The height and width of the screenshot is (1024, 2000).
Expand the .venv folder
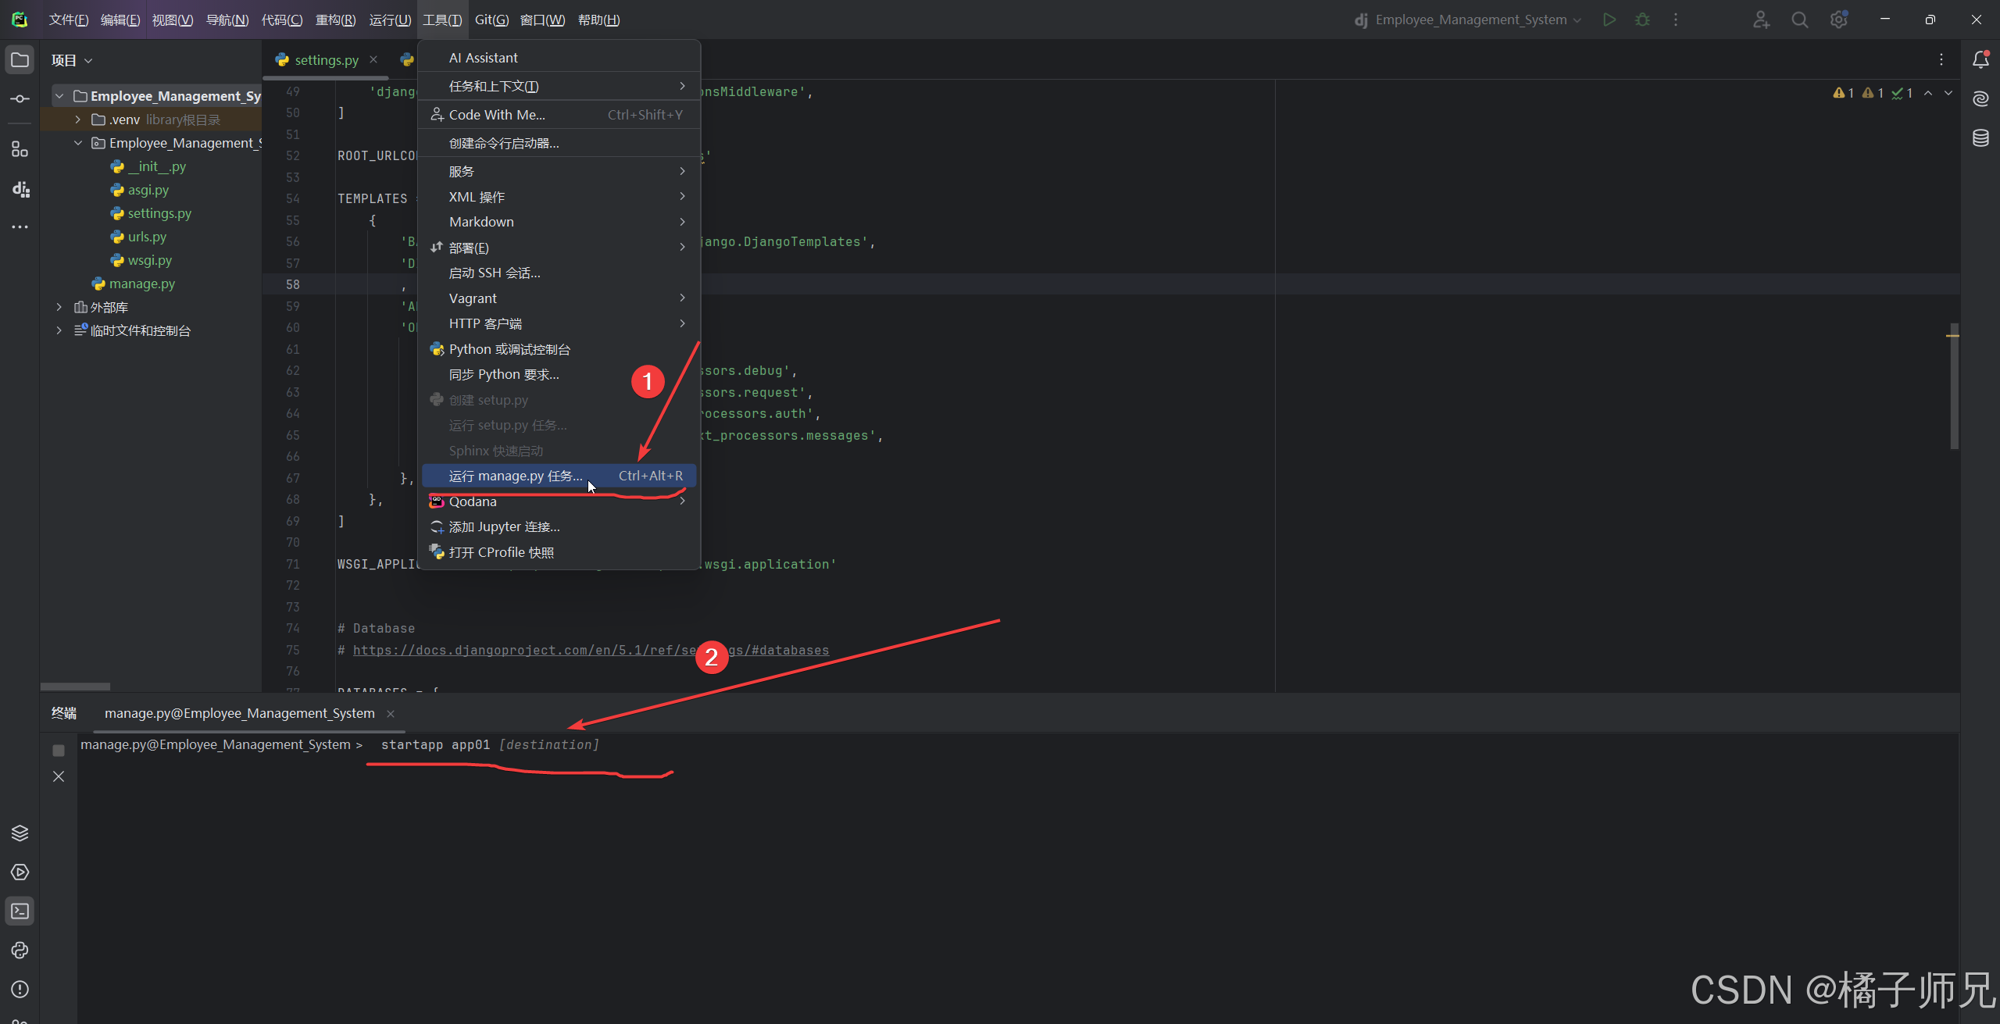(77, 120)
